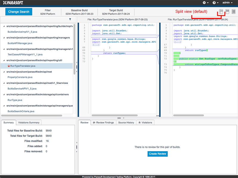Screen dimensions: 238x178
Task: Click the collapse arrow on horizontal splitter
Action: (123, 118)
